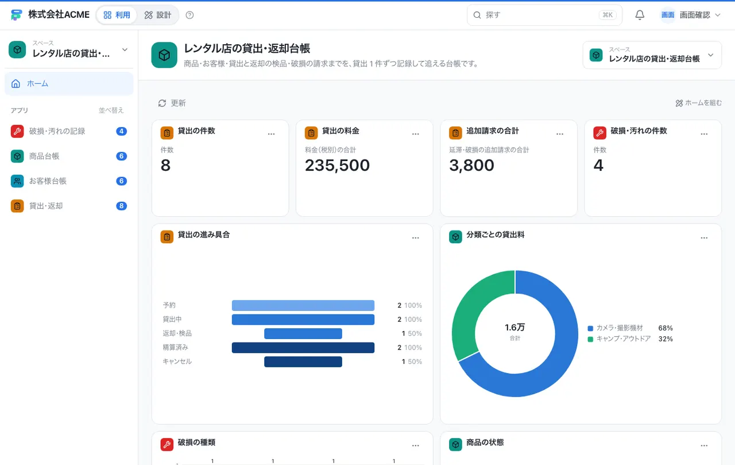Click the 貸出・返却 clipboard icon in sidebar
Viewport: 735px width, 465px height.
[x=17, y=206]
